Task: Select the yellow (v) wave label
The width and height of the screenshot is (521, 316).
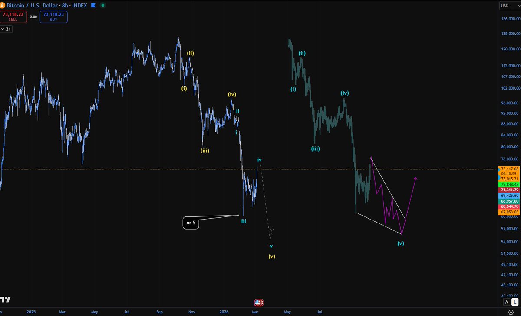Action: coord(272,256)
